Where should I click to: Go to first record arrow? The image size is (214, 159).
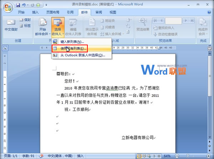click(x=155, y=21)
